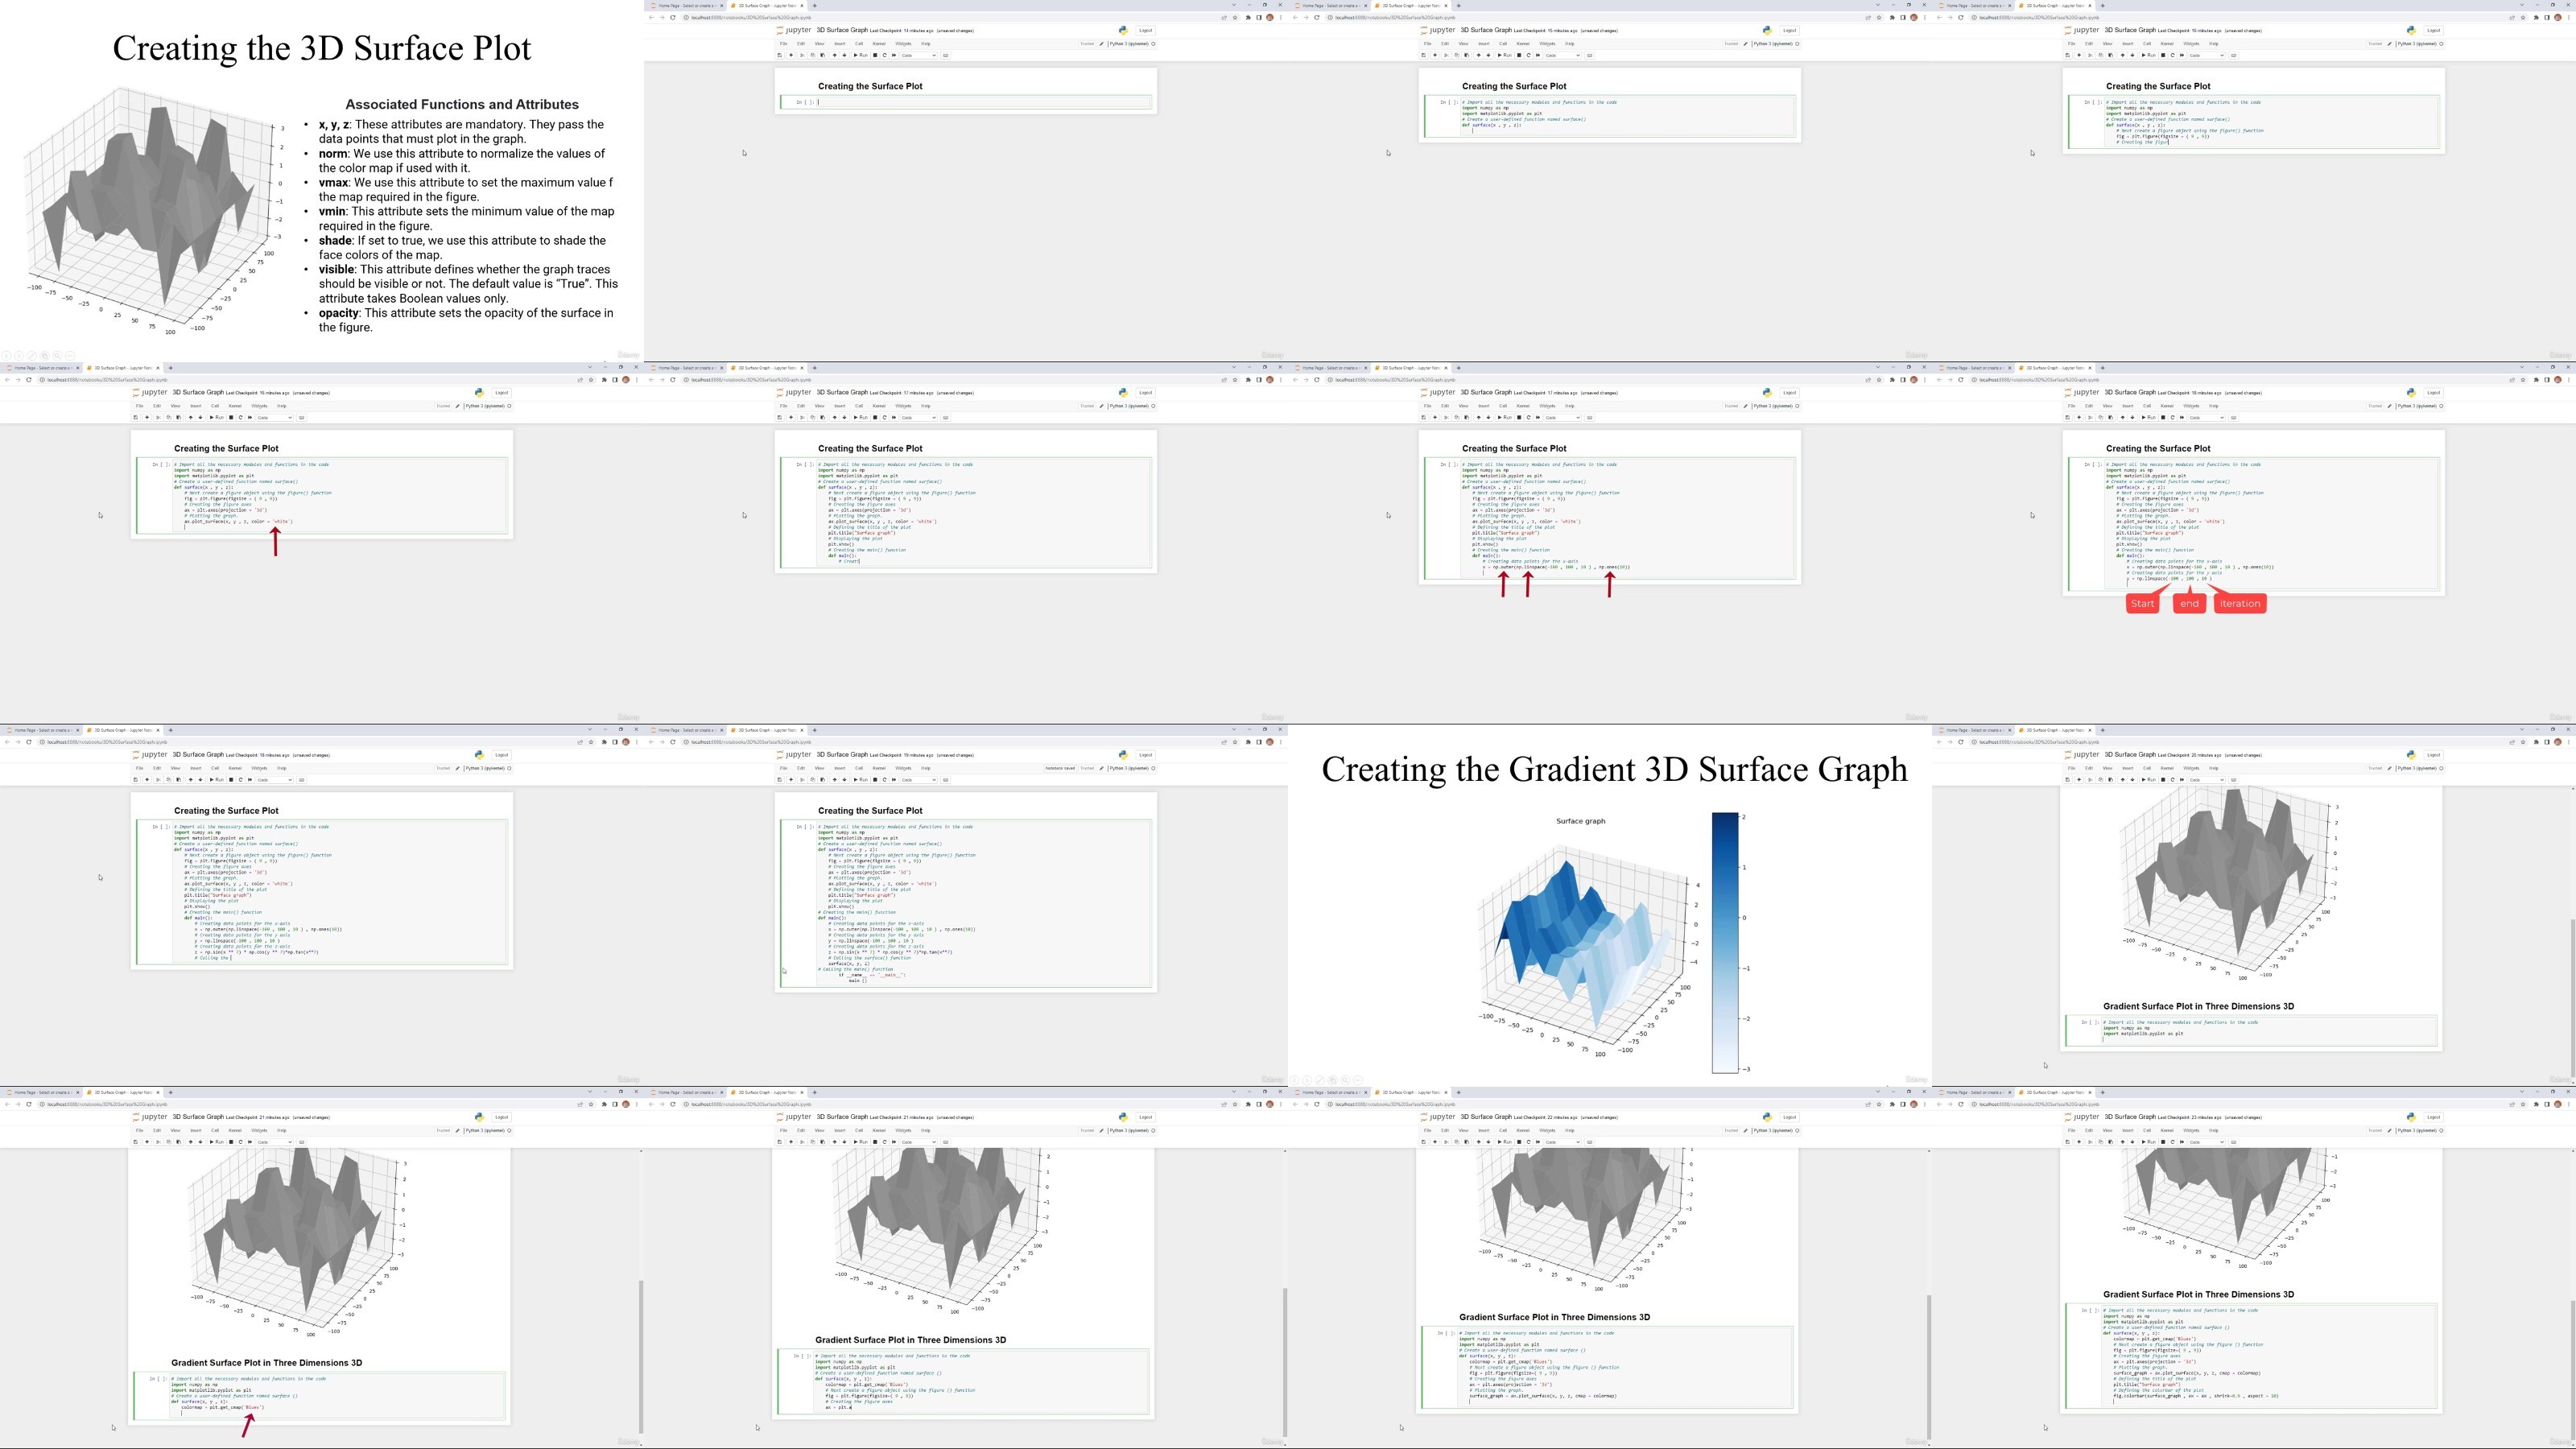The image size is (2576, 1449).
Task: In the 20-minutes-ago checkpoint frame, click the gradient import code cell
Action: (x=2268, y=1031)
